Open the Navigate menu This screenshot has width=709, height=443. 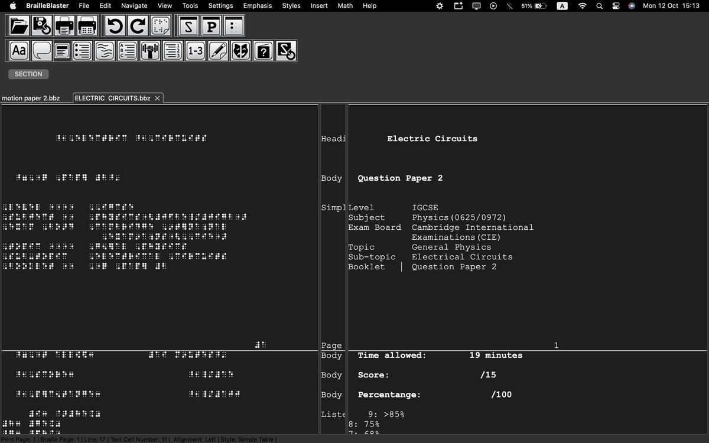(134, 5)
